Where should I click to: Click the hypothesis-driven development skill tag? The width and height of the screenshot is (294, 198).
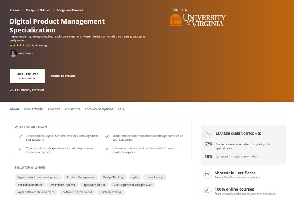click(38, 177)
